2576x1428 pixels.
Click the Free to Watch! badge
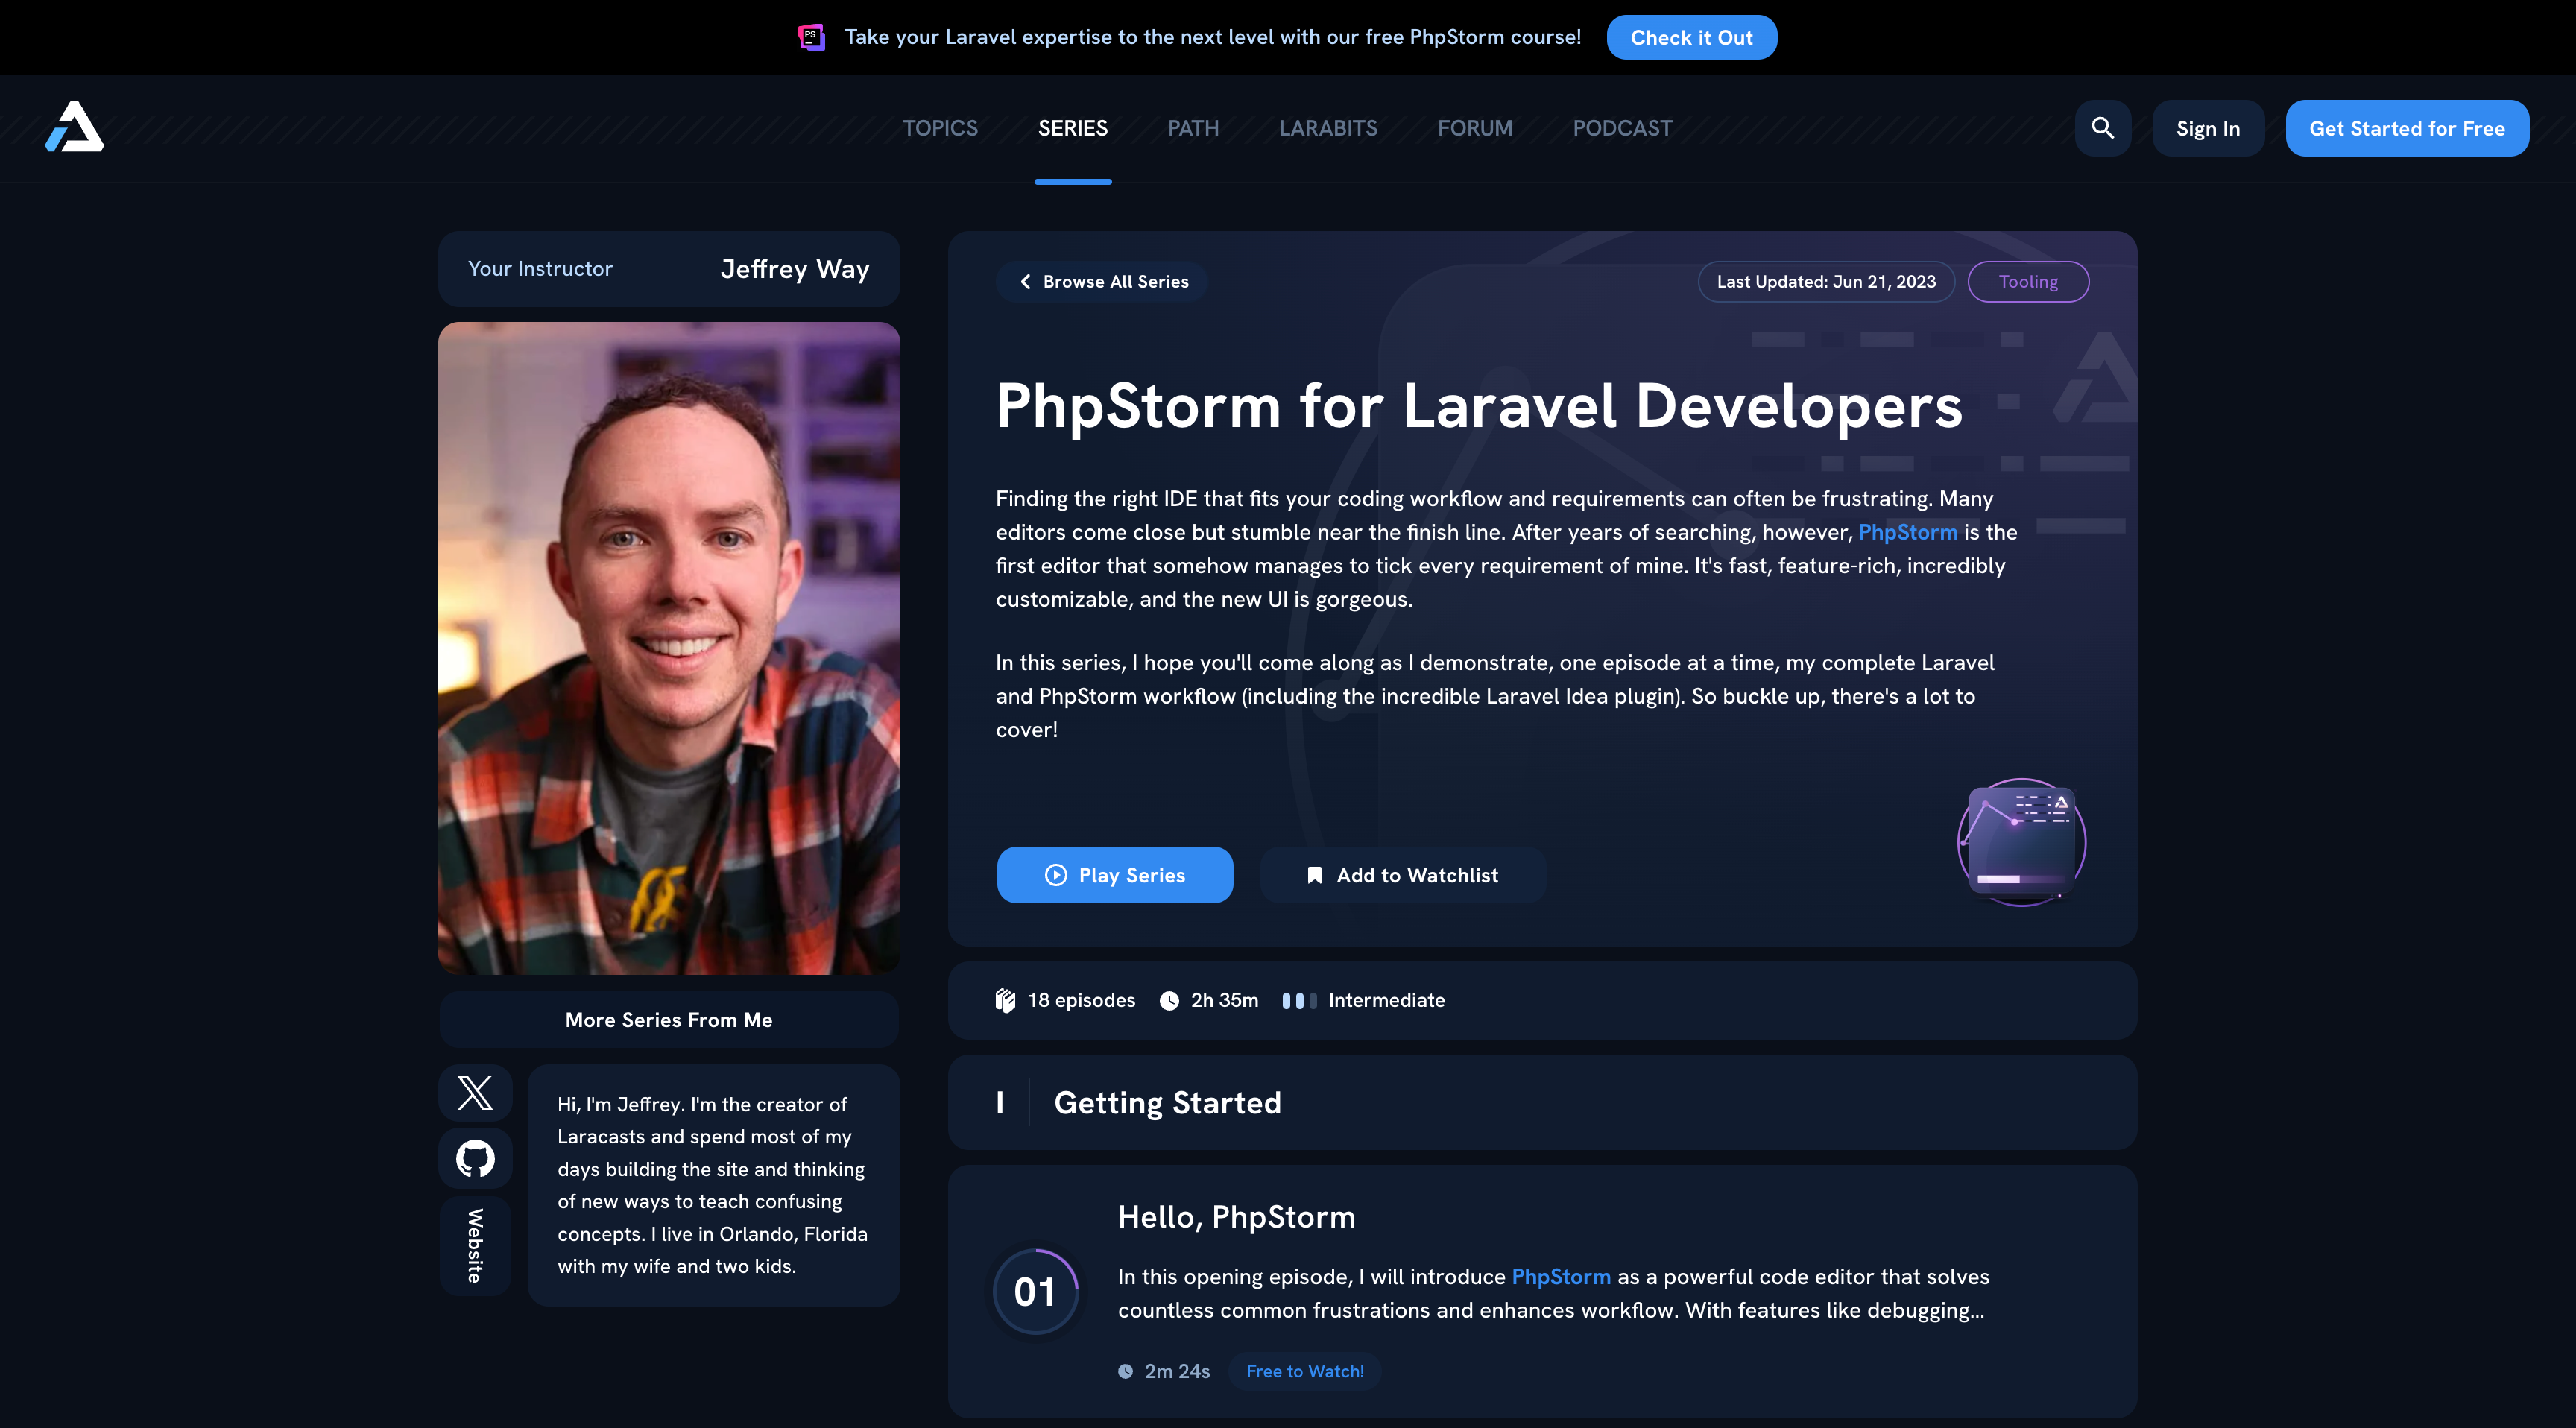point(1304,1371)
